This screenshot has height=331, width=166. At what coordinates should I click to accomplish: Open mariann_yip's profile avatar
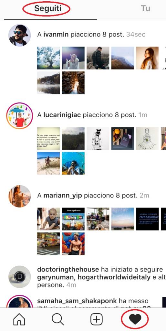(x=19, y=196)
